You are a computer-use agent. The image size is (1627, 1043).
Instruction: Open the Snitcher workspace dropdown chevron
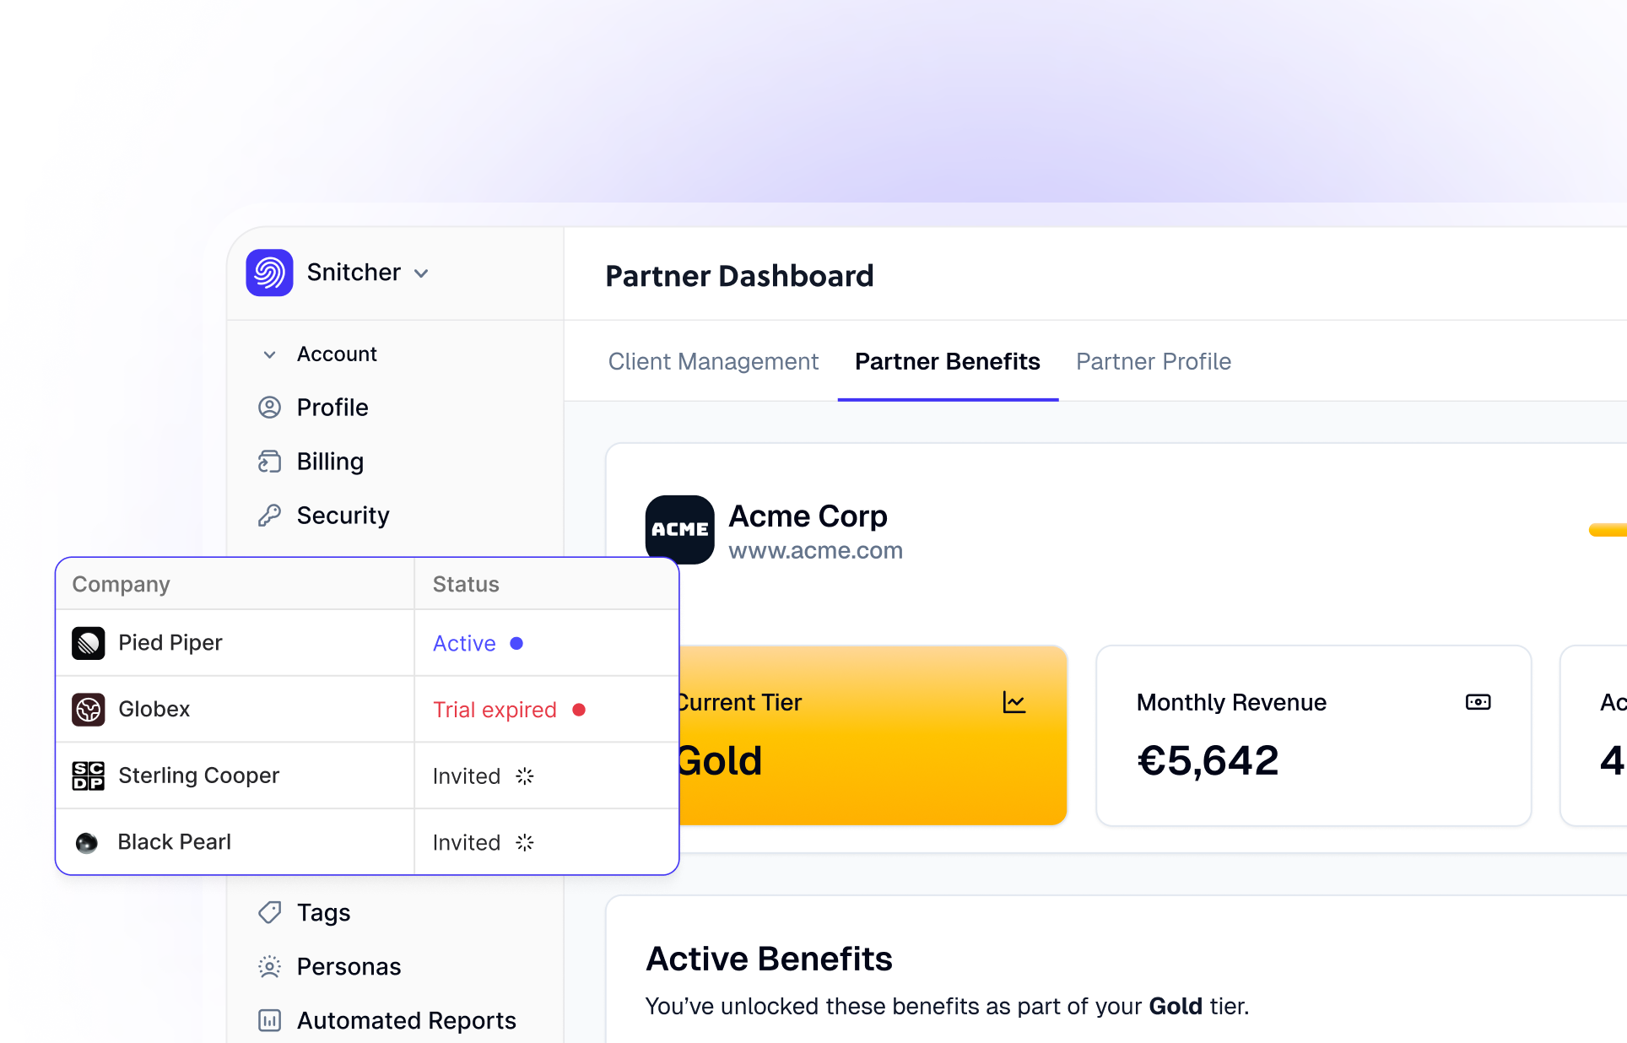point(422,273)
